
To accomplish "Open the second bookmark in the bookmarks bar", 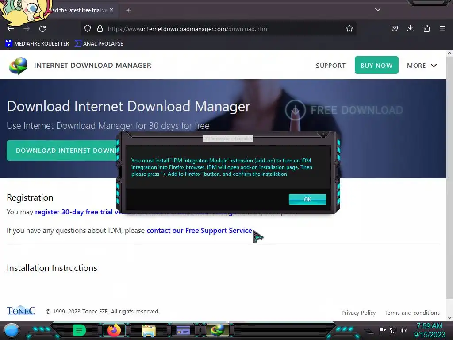I will [99, 44].
